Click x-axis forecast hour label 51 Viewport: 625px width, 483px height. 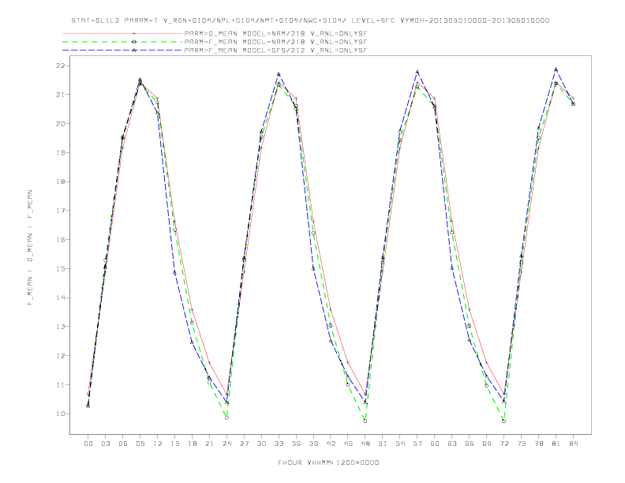click(x=383, y=444)
